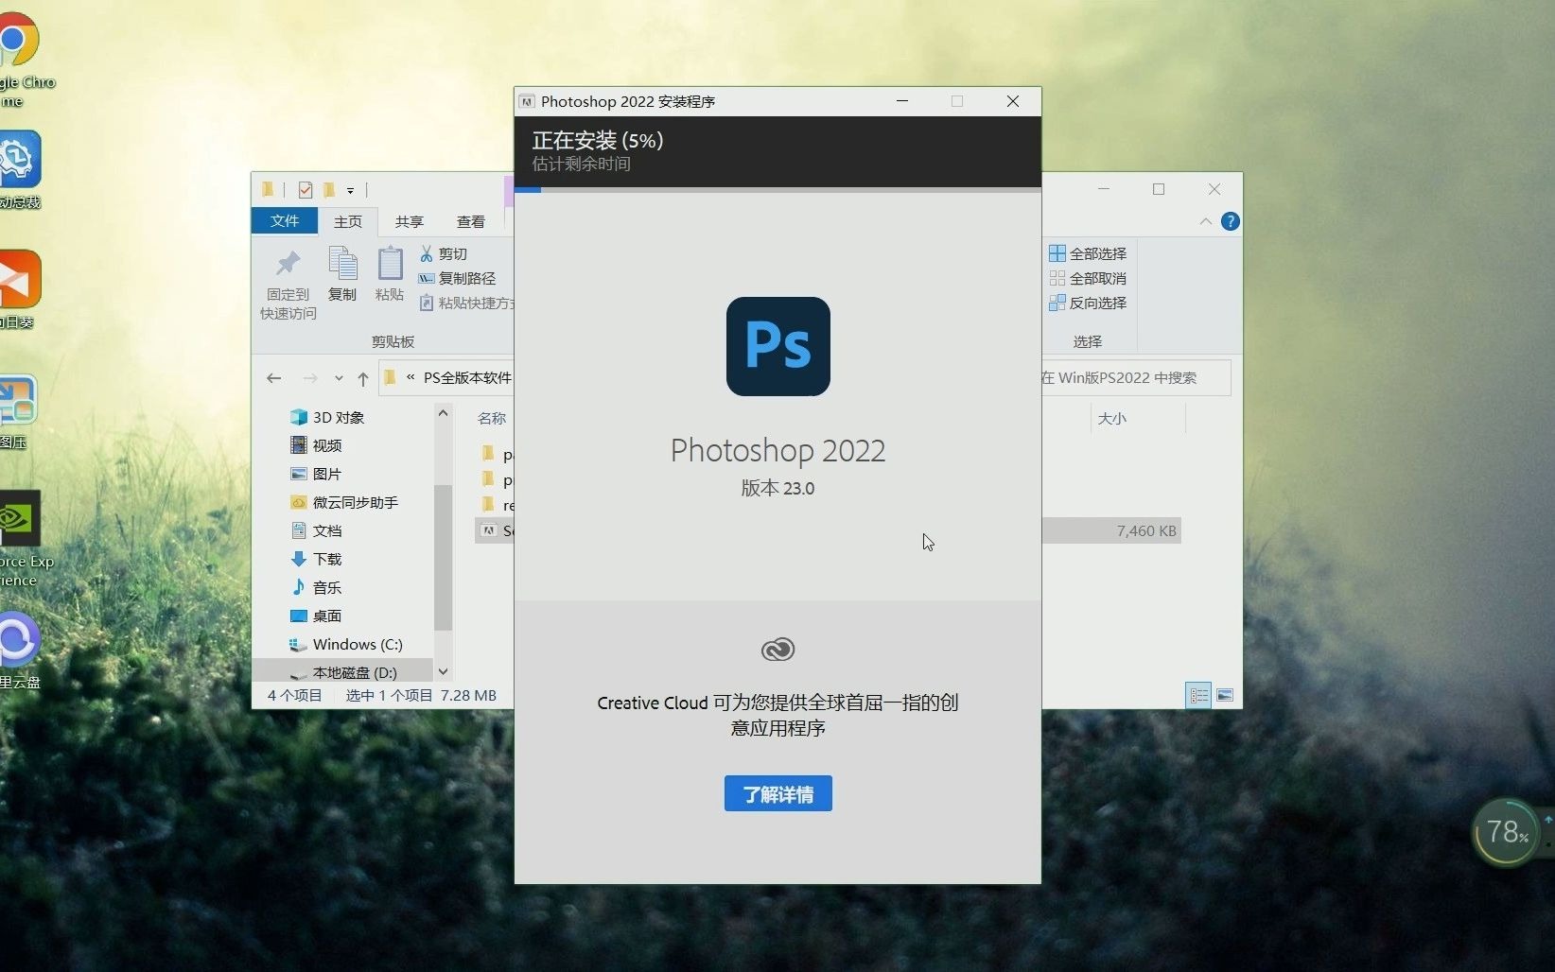Click the new folder quick-access icon
Viewport: 1555px width, 972px height.
(x=328, y=190)
